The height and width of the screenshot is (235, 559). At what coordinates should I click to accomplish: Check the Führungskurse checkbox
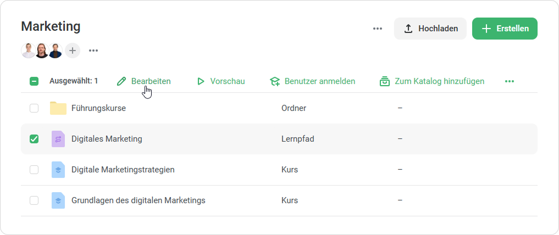click(x=34, y=108)
